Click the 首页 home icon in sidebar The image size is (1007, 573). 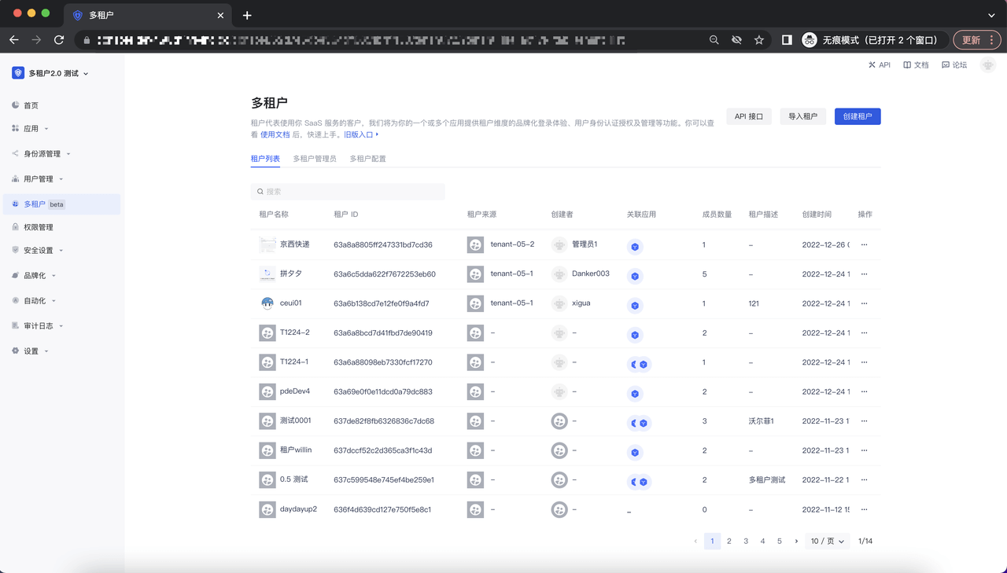click(16, 105)
